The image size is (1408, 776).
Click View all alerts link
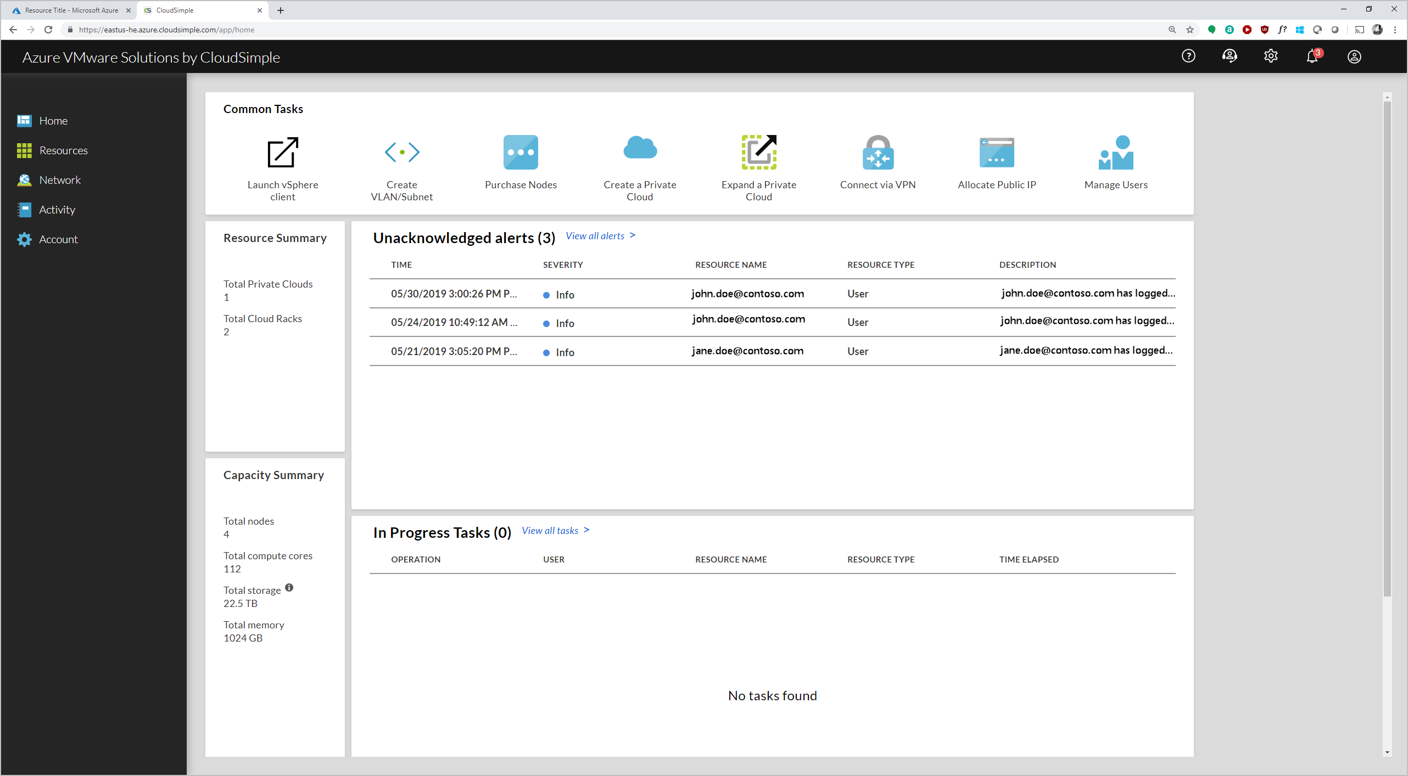coord(599,235)
